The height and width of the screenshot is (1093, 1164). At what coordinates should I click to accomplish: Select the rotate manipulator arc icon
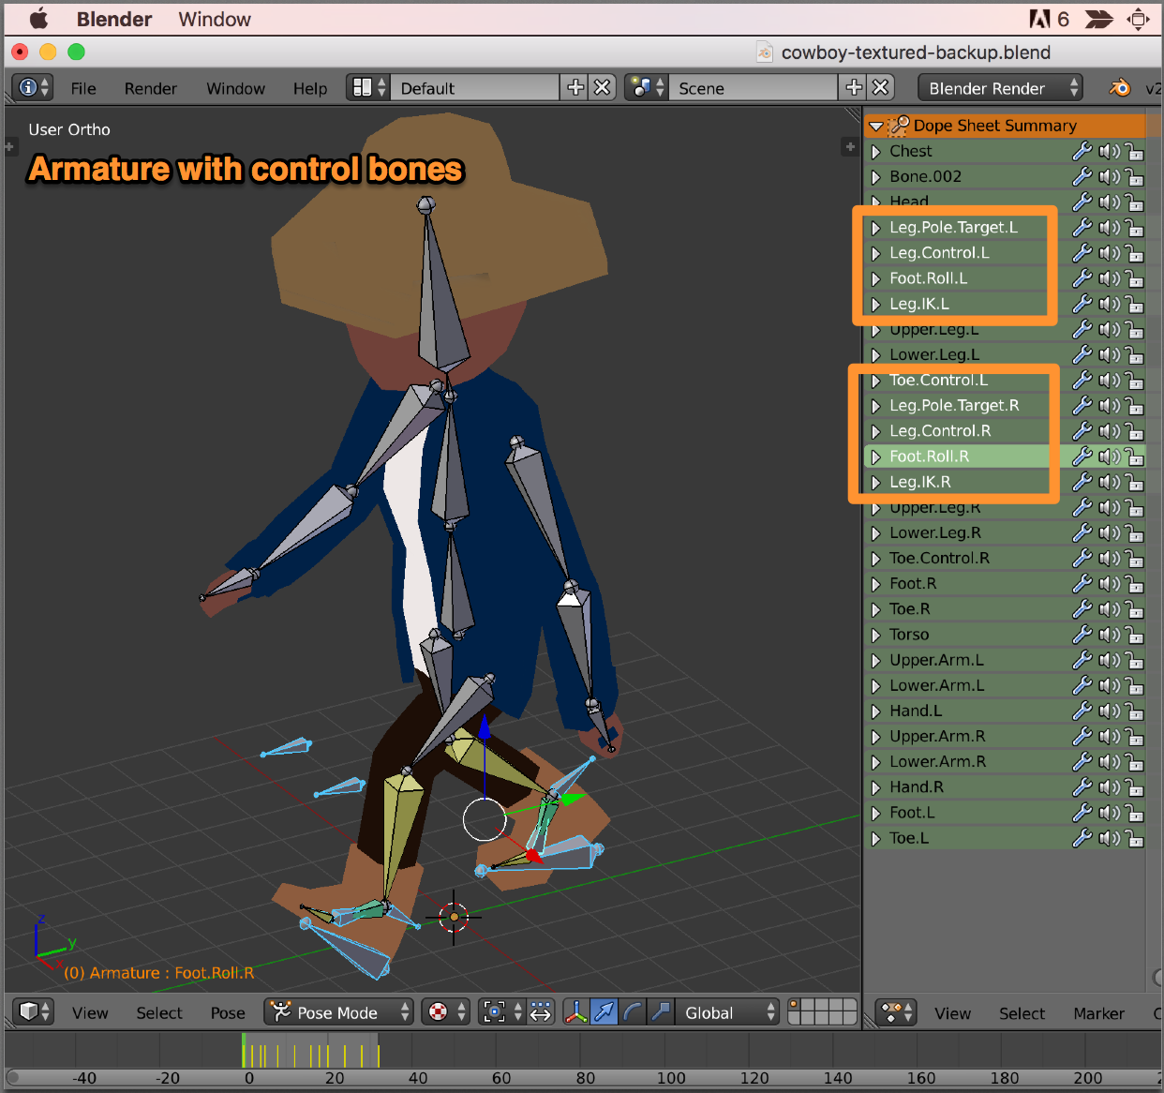[x=633, y=1011]
